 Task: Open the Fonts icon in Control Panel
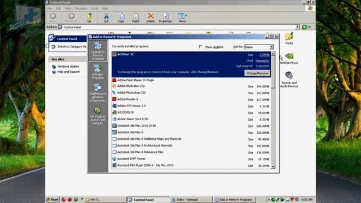[x=289, y=38]
